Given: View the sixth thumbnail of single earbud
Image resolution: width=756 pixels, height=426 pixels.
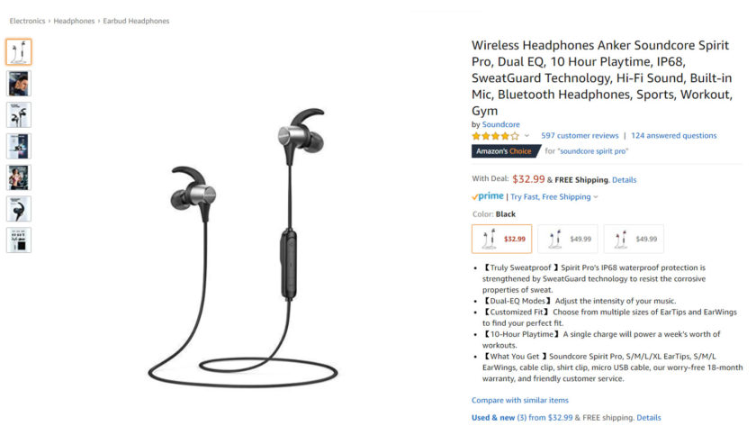Looking at the screenshot, I should pyautogui.click(x=19, y=209).
